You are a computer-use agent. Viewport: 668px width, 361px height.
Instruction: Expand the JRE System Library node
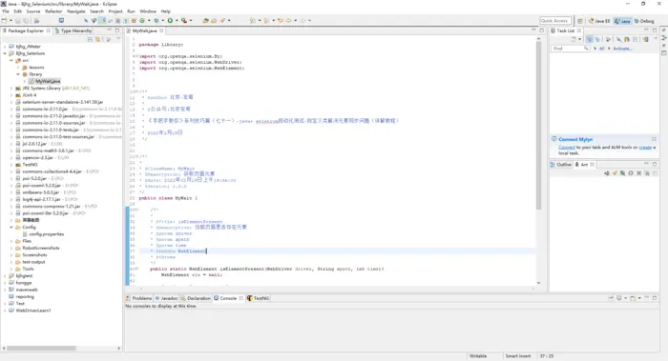(x=11, y=89)
